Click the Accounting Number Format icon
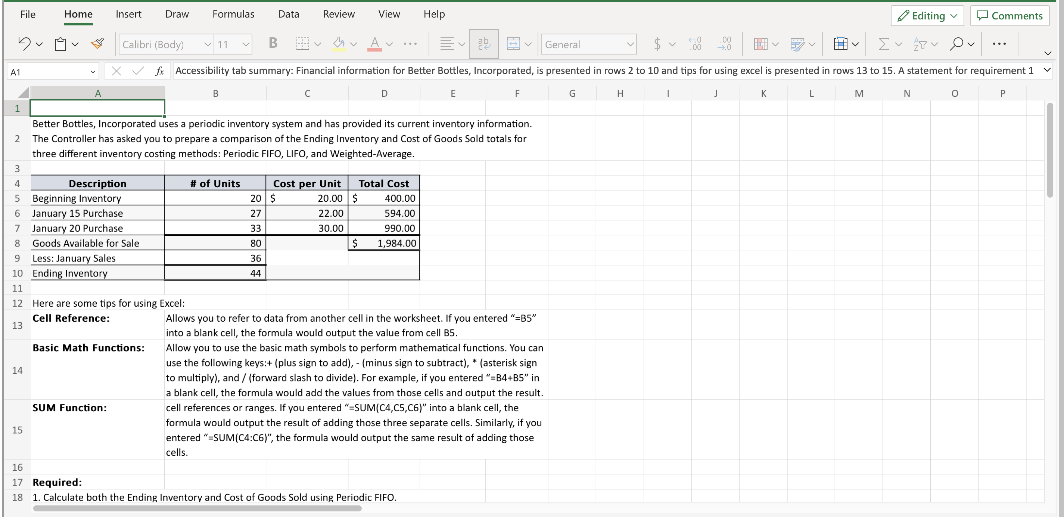The image size is (1064, 517). 657,44
